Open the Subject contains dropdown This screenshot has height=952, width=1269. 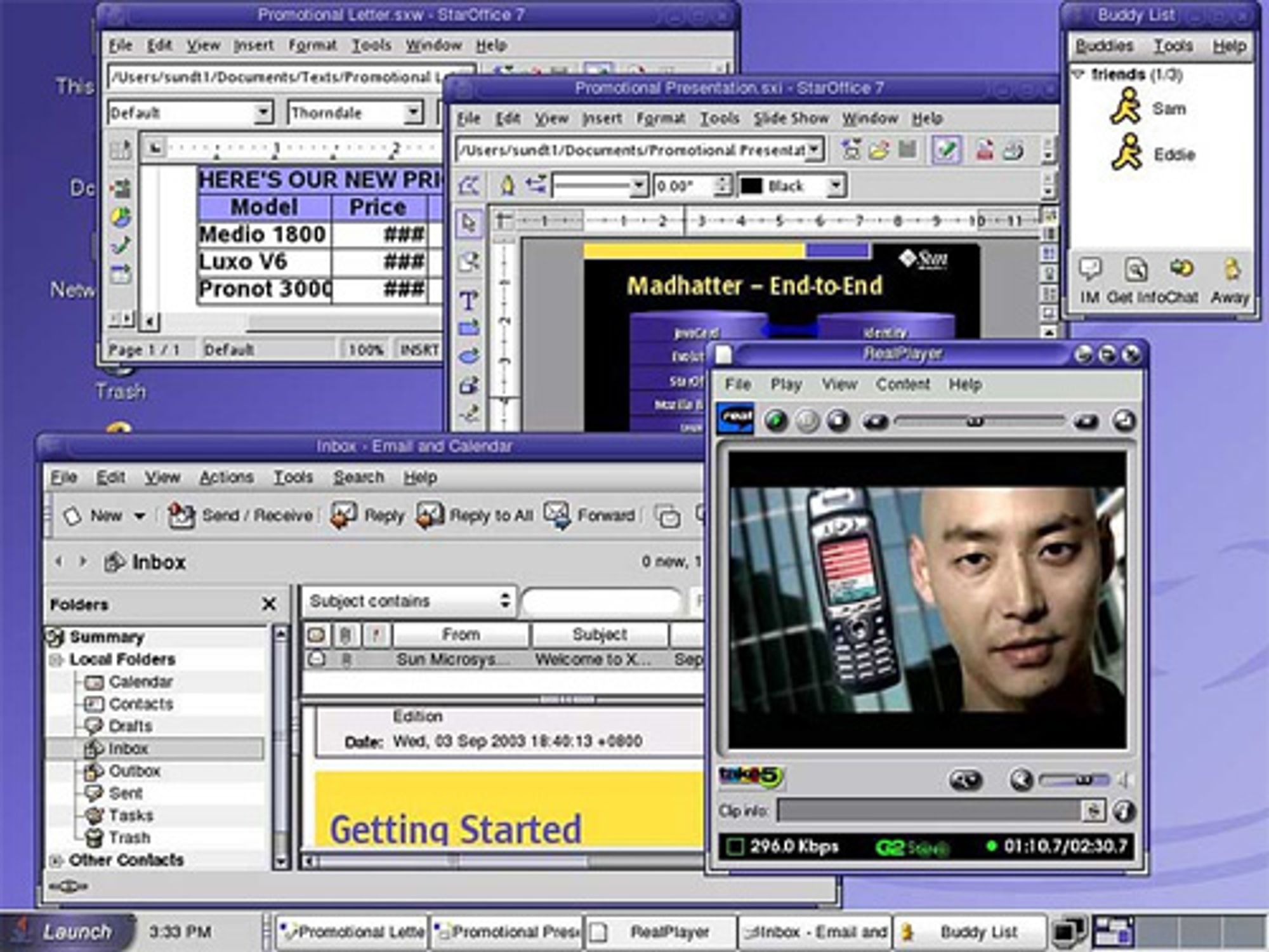pos(409,600)
